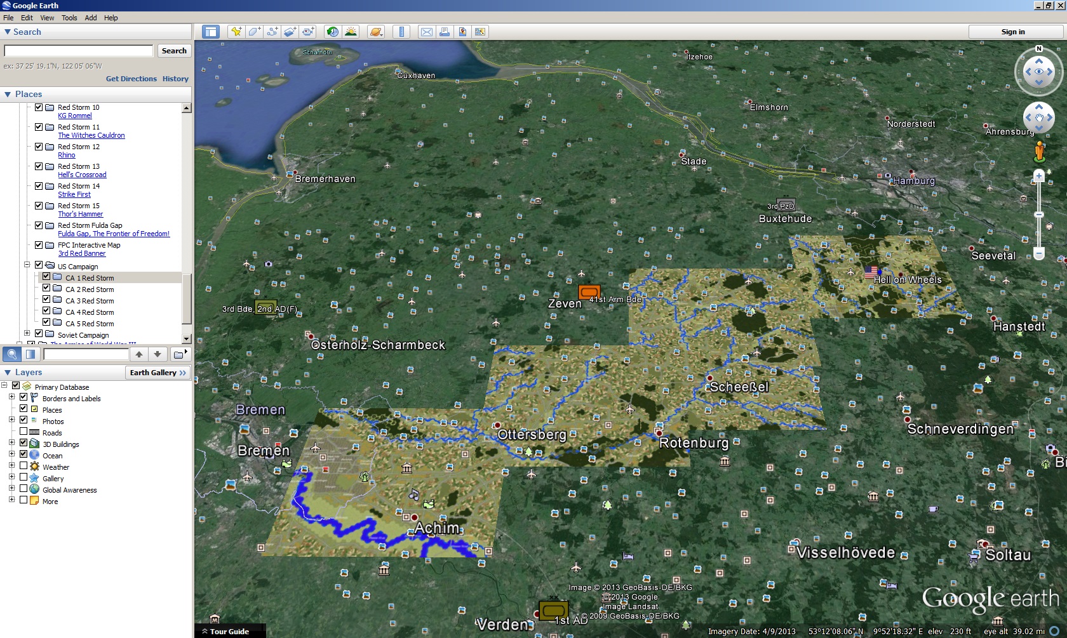
Task: Open the planet switcher (Saturn icon)
Action: pos(376,32)
